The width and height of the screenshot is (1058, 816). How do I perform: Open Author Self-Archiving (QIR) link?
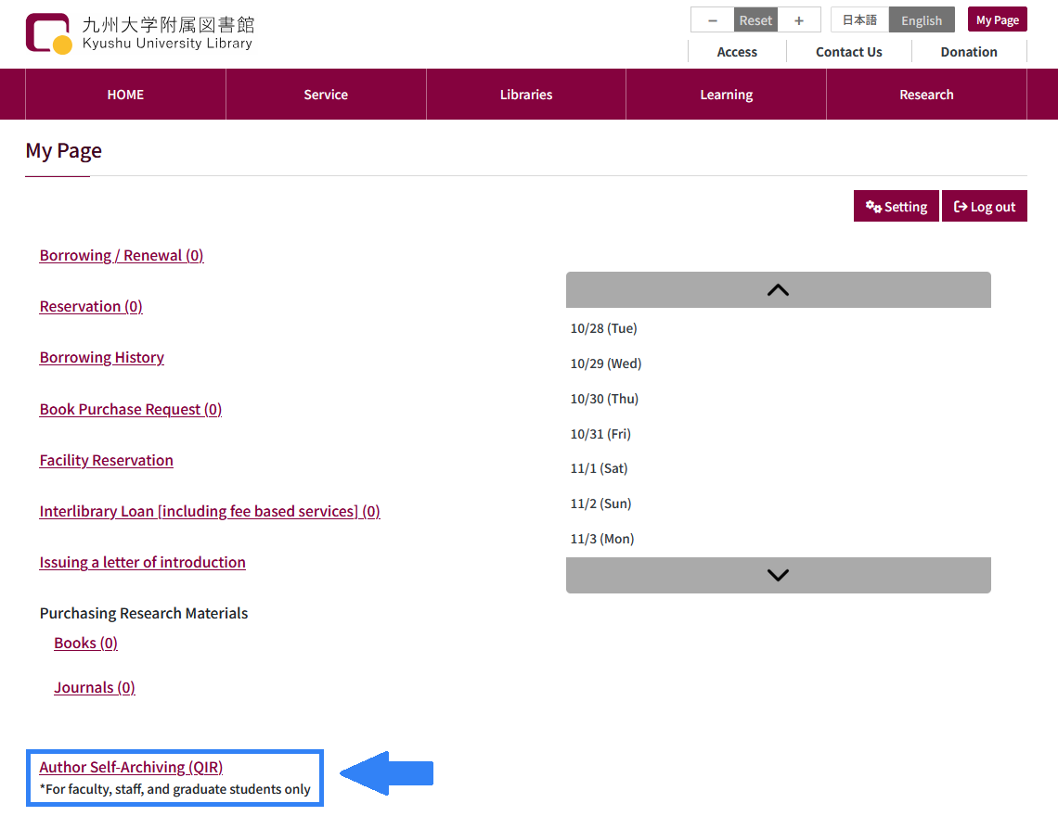pos(131,767)
